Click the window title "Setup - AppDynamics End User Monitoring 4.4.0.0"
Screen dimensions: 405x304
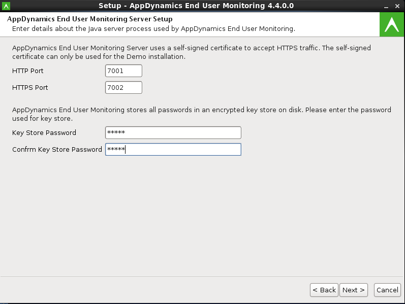[x=196, y=6]
